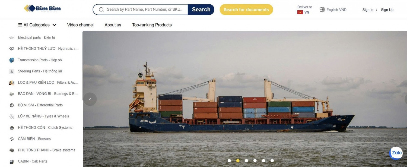The height and width of the screenshot is (167, 407).
Task: Click the Brake systems category icon
Action: click(12, 150)
